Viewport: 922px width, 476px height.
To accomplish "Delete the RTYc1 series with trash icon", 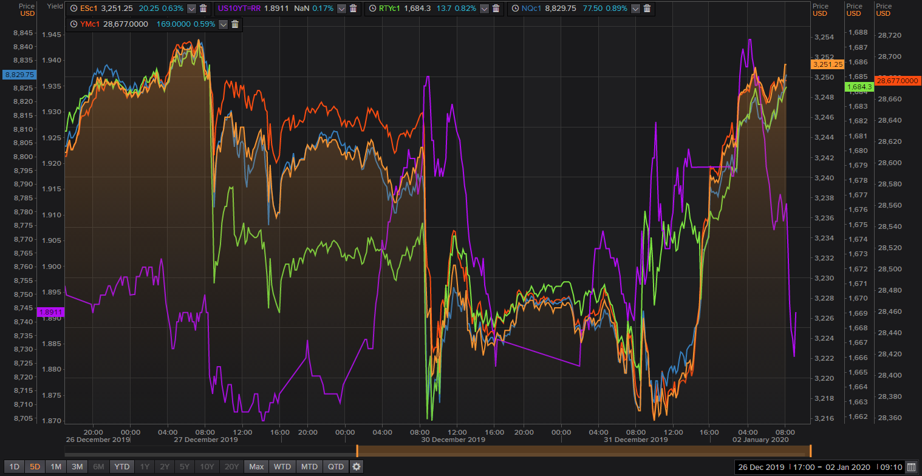I will 496,8.
